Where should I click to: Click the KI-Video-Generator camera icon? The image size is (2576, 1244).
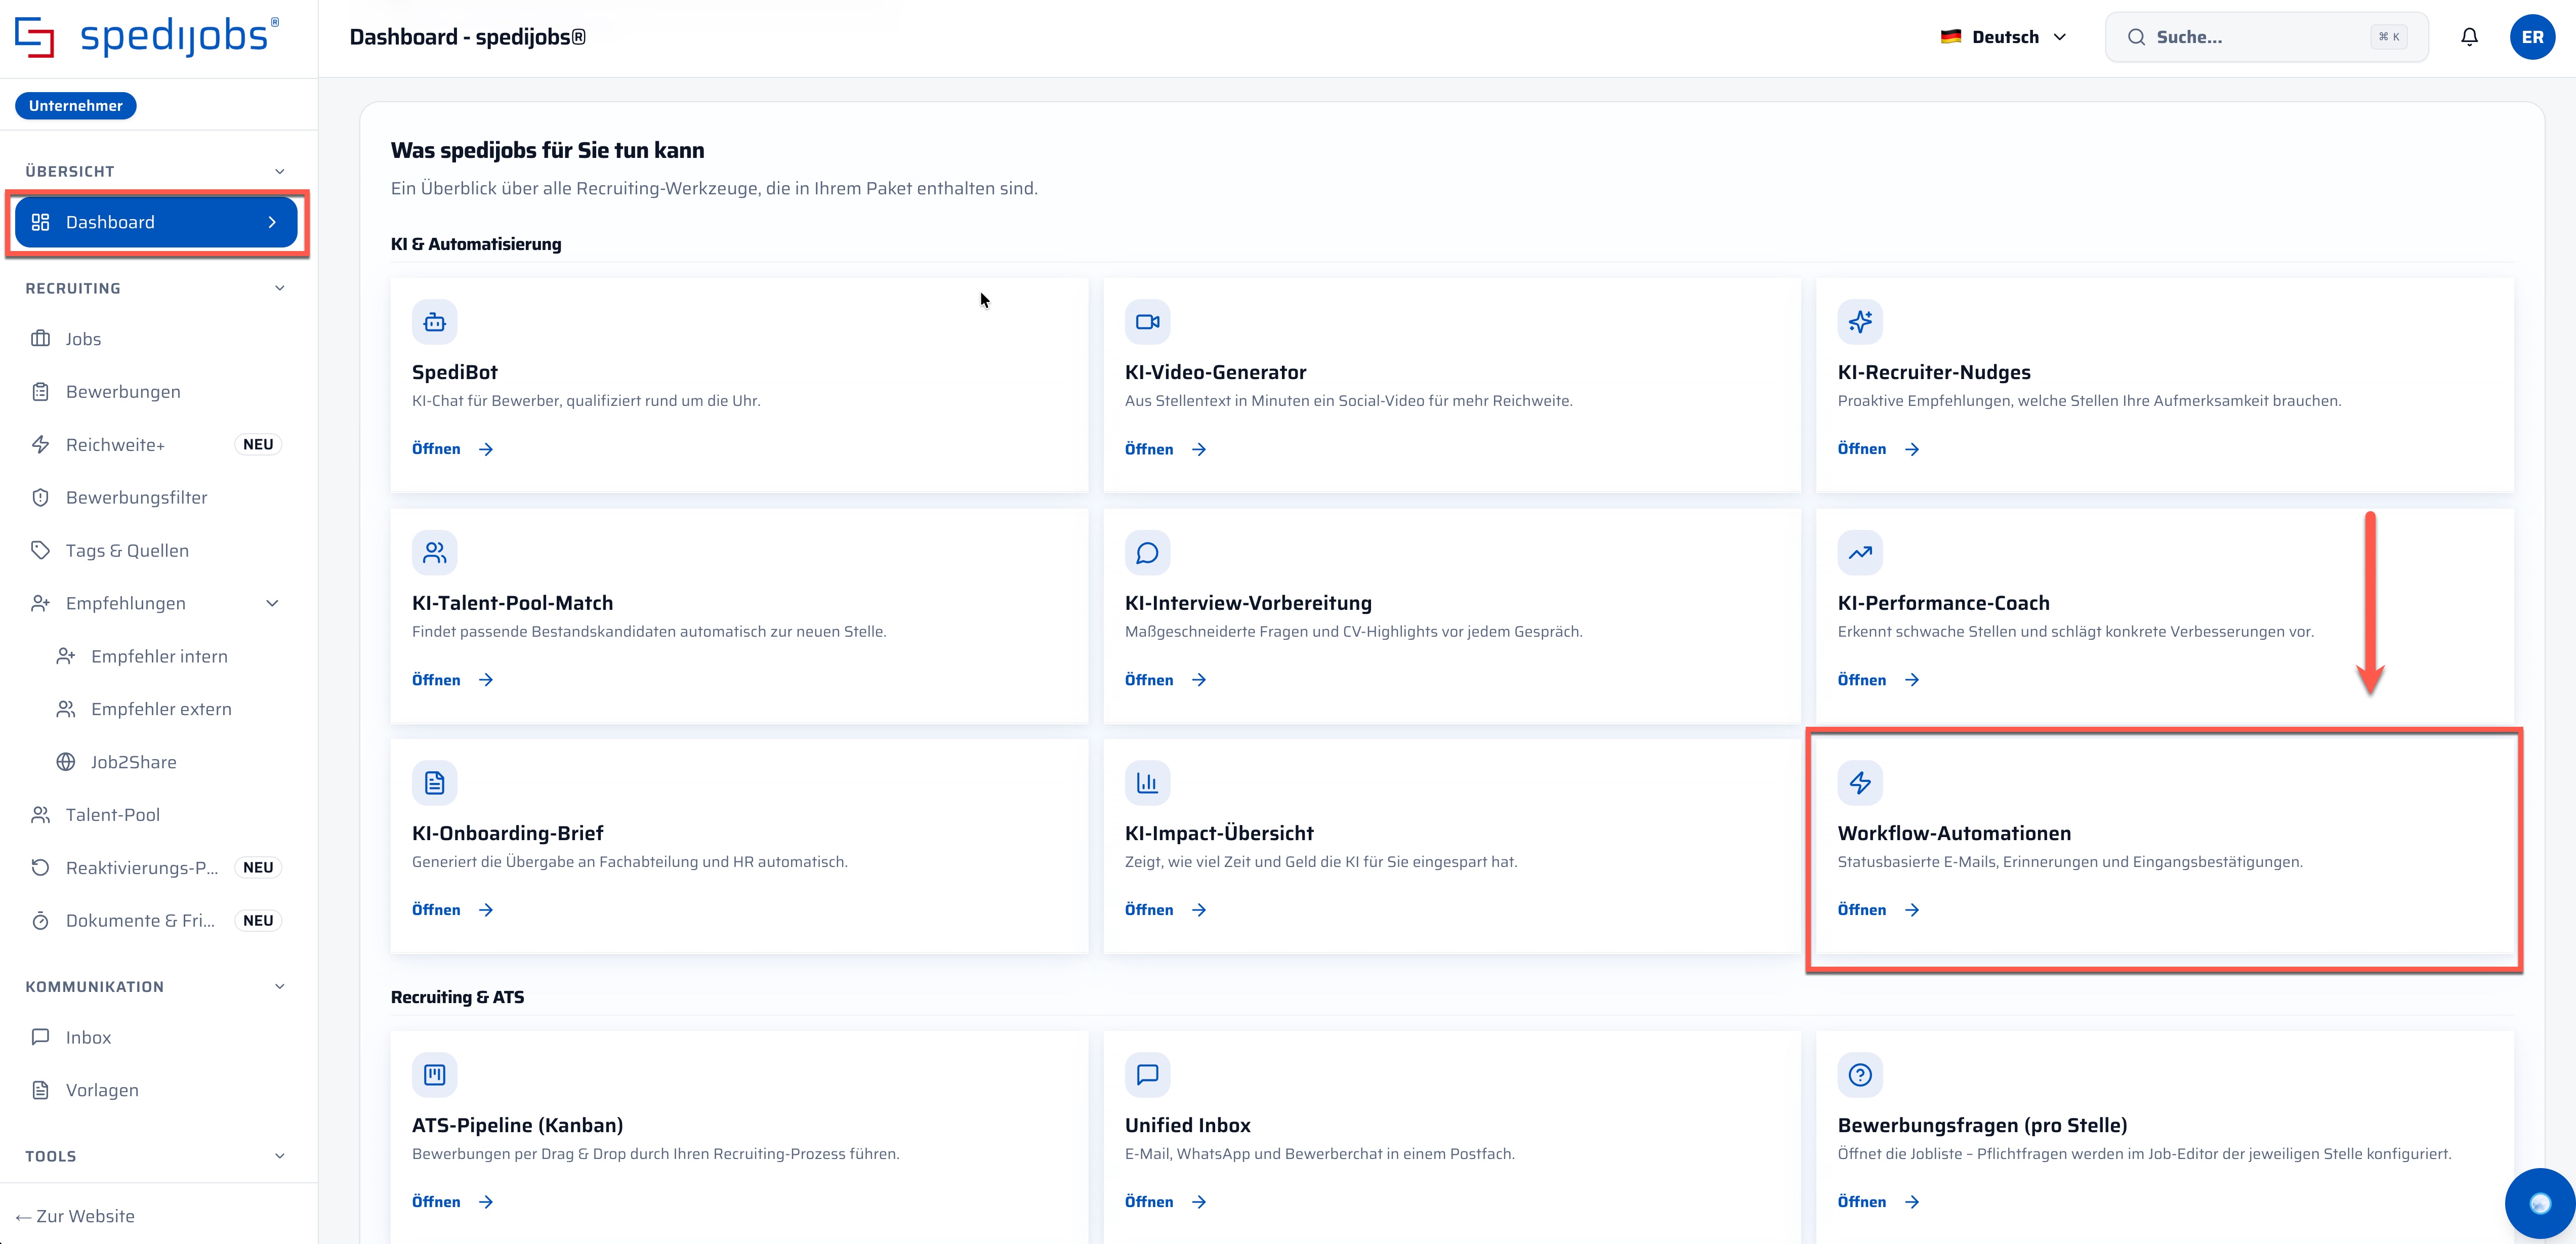coord(1147,322)
